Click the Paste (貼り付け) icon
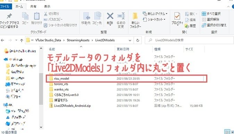Screen dimensions: 234x134 pyautogui.click(x=36, y=16)
